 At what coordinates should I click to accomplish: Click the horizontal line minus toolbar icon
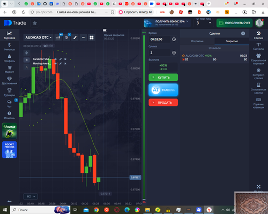[x=83, y=37]
